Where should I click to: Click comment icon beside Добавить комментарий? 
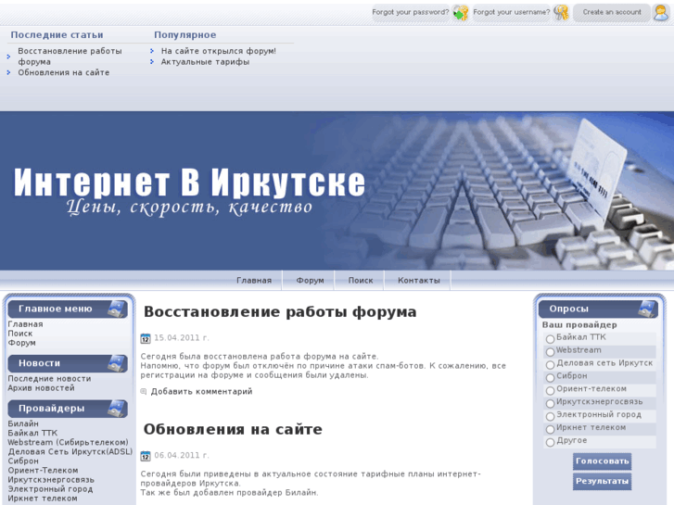[144, 391]
